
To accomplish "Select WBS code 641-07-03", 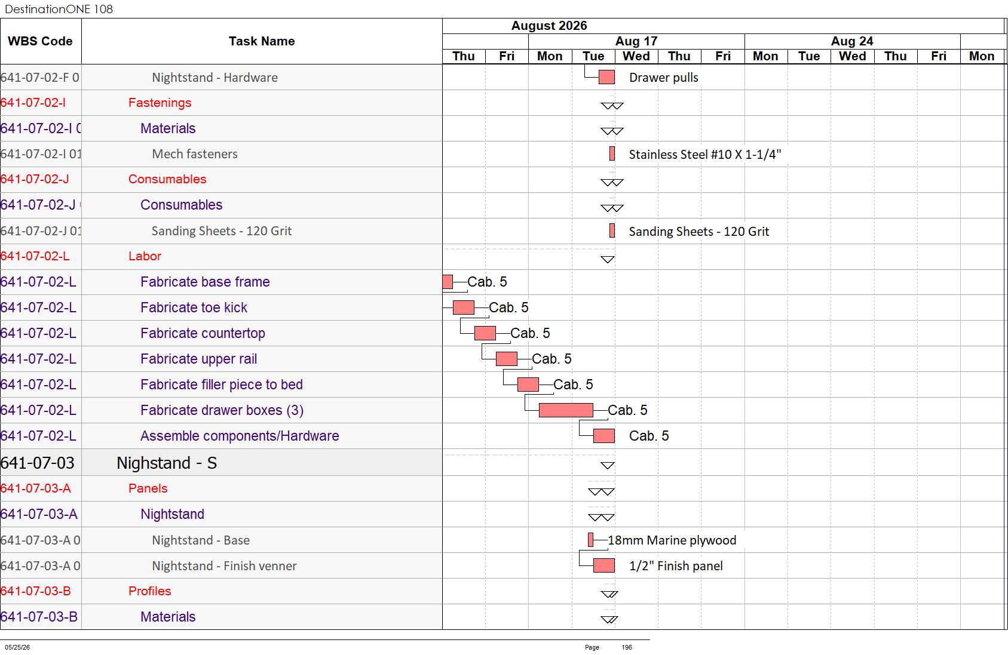I will tap(38, 463).
